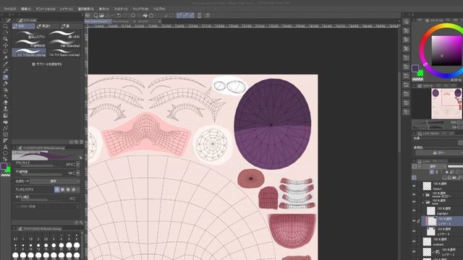Screen dimensions: 463x260
Task: Click the purple main color swatch in the tool palette
Action: (x=4, y=166)
